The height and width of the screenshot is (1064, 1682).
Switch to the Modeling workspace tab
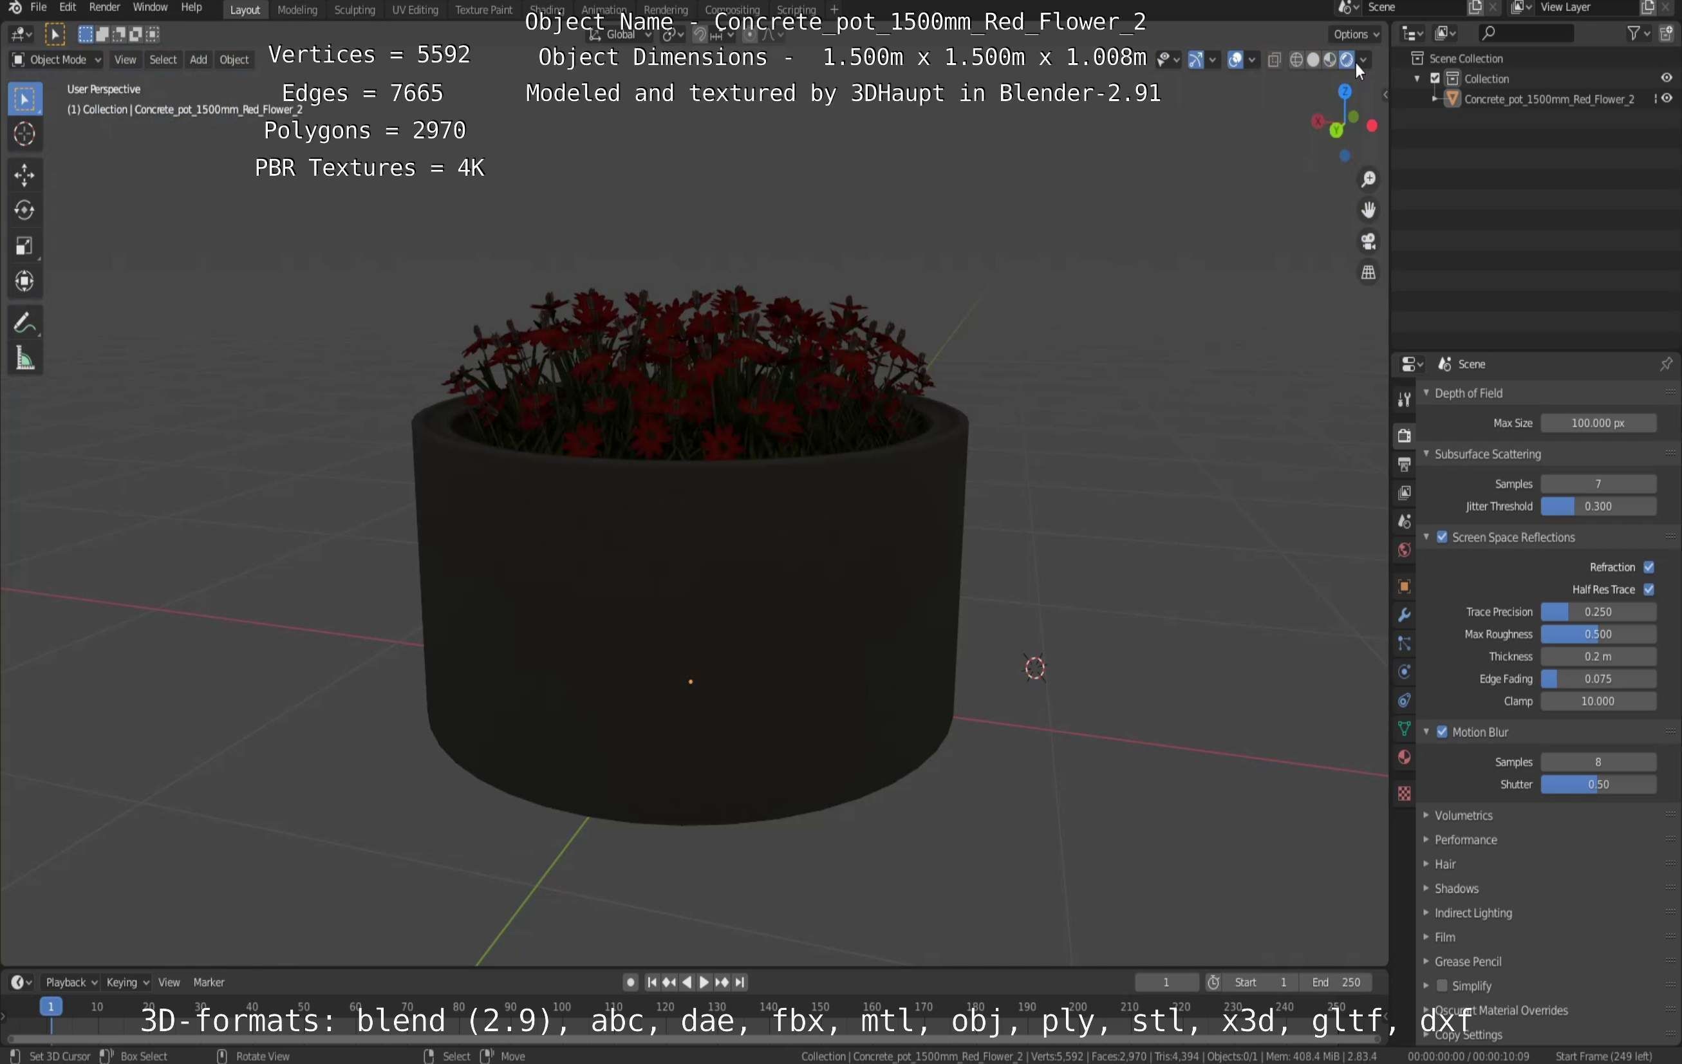click(x=297, y=10)
